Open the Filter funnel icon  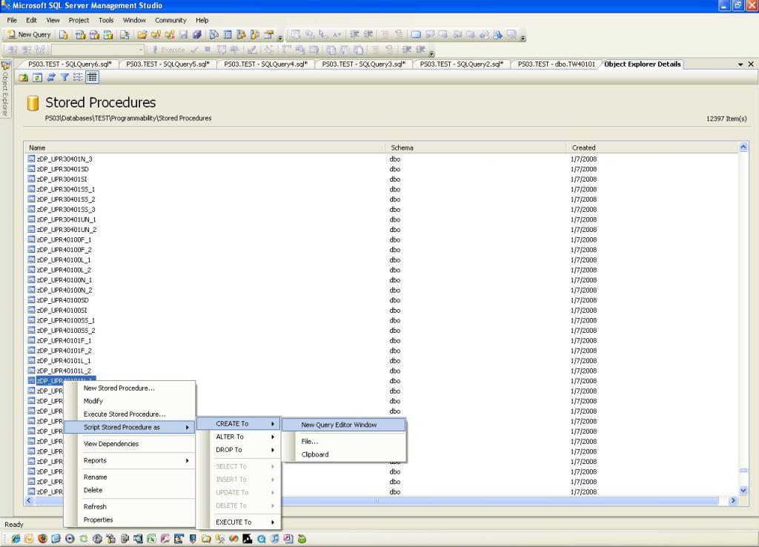point(64,77)
